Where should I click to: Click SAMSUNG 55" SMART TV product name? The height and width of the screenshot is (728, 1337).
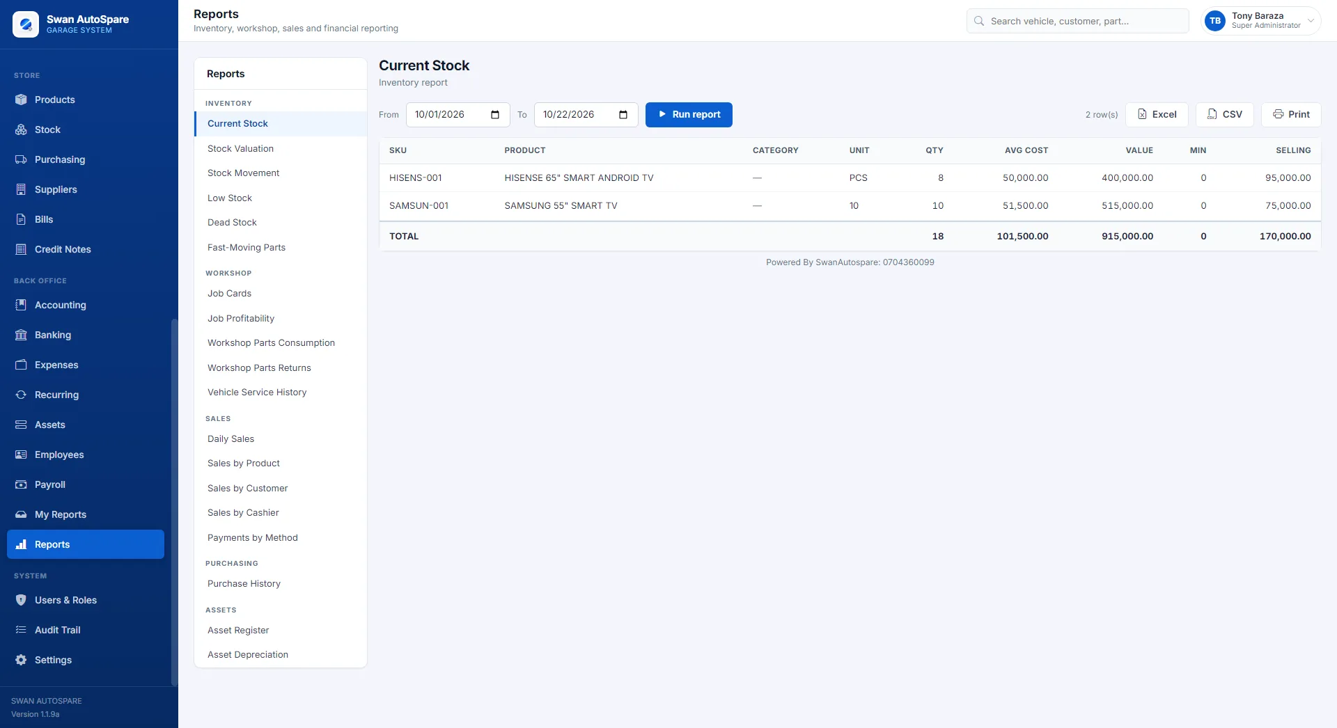click(561, 206)
